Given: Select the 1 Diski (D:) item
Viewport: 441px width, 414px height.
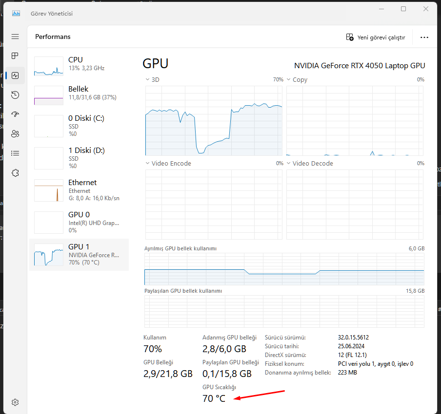Looking at the screenshot, I should pos(79,158).
